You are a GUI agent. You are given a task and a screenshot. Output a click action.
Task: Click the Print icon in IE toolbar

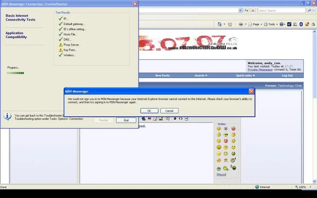click(241, 24)
